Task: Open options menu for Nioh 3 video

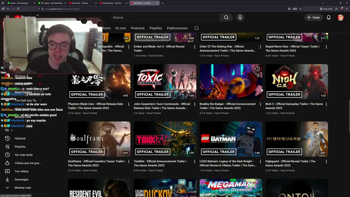Action: 326,104
